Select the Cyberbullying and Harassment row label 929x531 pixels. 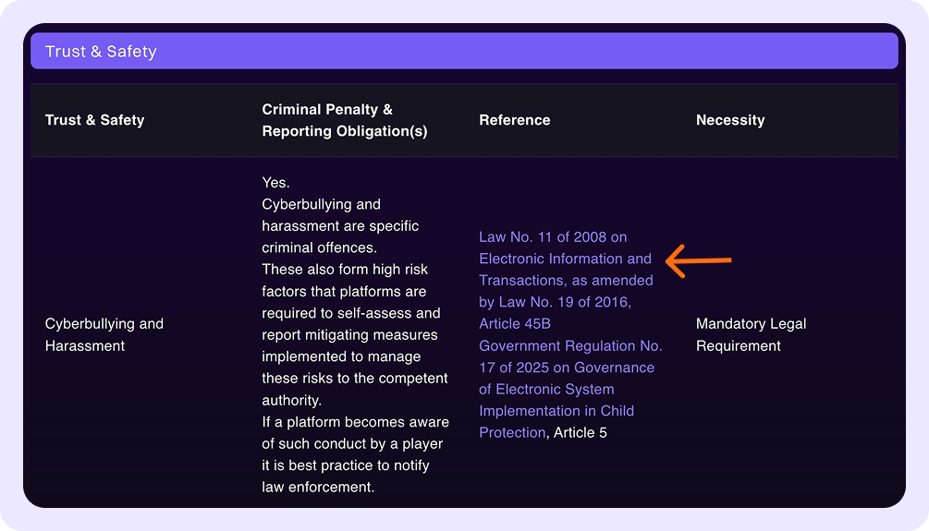pyautogui.click(x=104, y=334)
